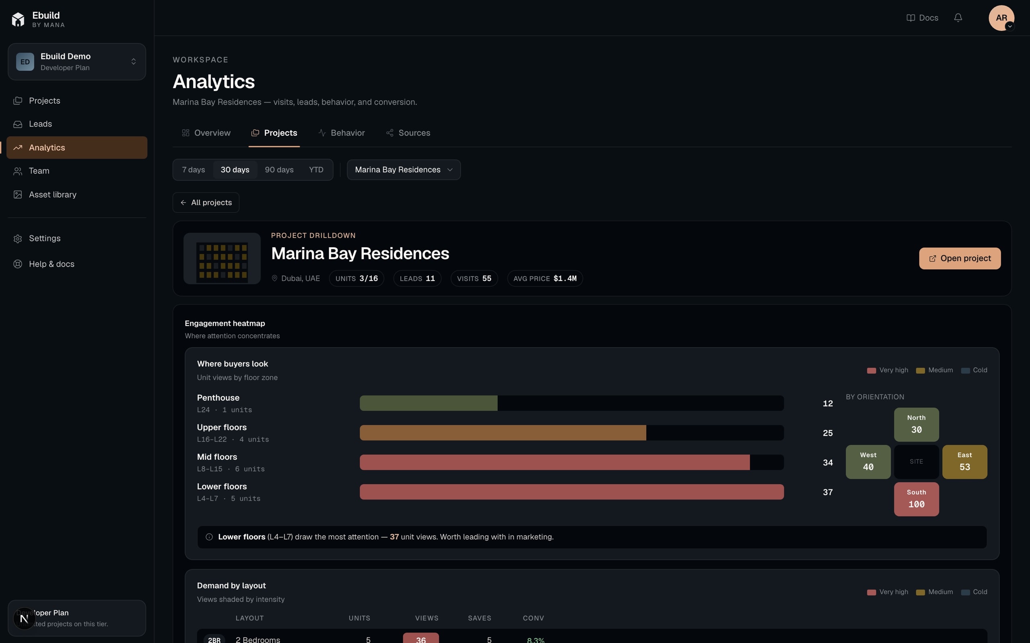The image size is (1030, 643).
Task: Click the Developer Plan upgrade card
Action: tap(77, 618)
